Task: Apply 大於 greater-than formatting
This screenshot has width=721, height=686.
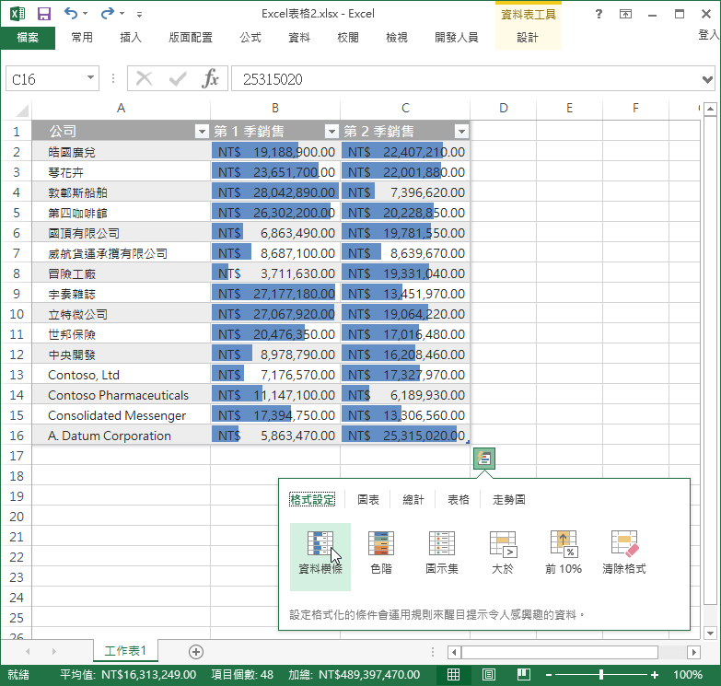Action: [x=502, y=553]
